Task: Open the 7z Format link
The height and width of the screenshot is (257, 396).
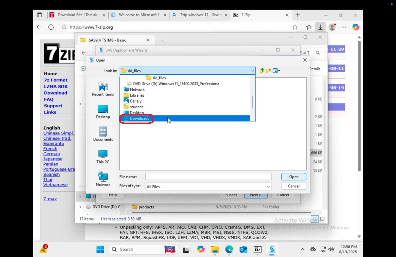Action: tap(56, 80)
